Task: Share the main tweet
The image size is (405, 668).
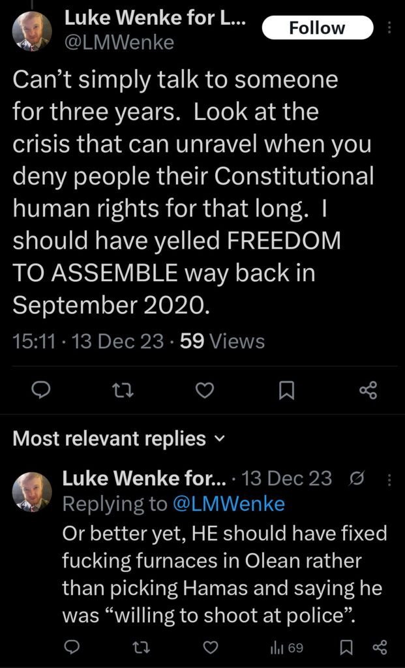Action: 368,390
